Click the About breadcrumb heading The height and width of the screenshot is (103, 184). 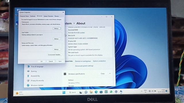click(81, 23)
